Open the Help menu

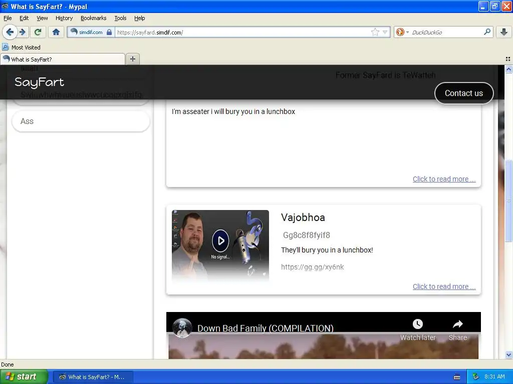click(x=139, y=18)
